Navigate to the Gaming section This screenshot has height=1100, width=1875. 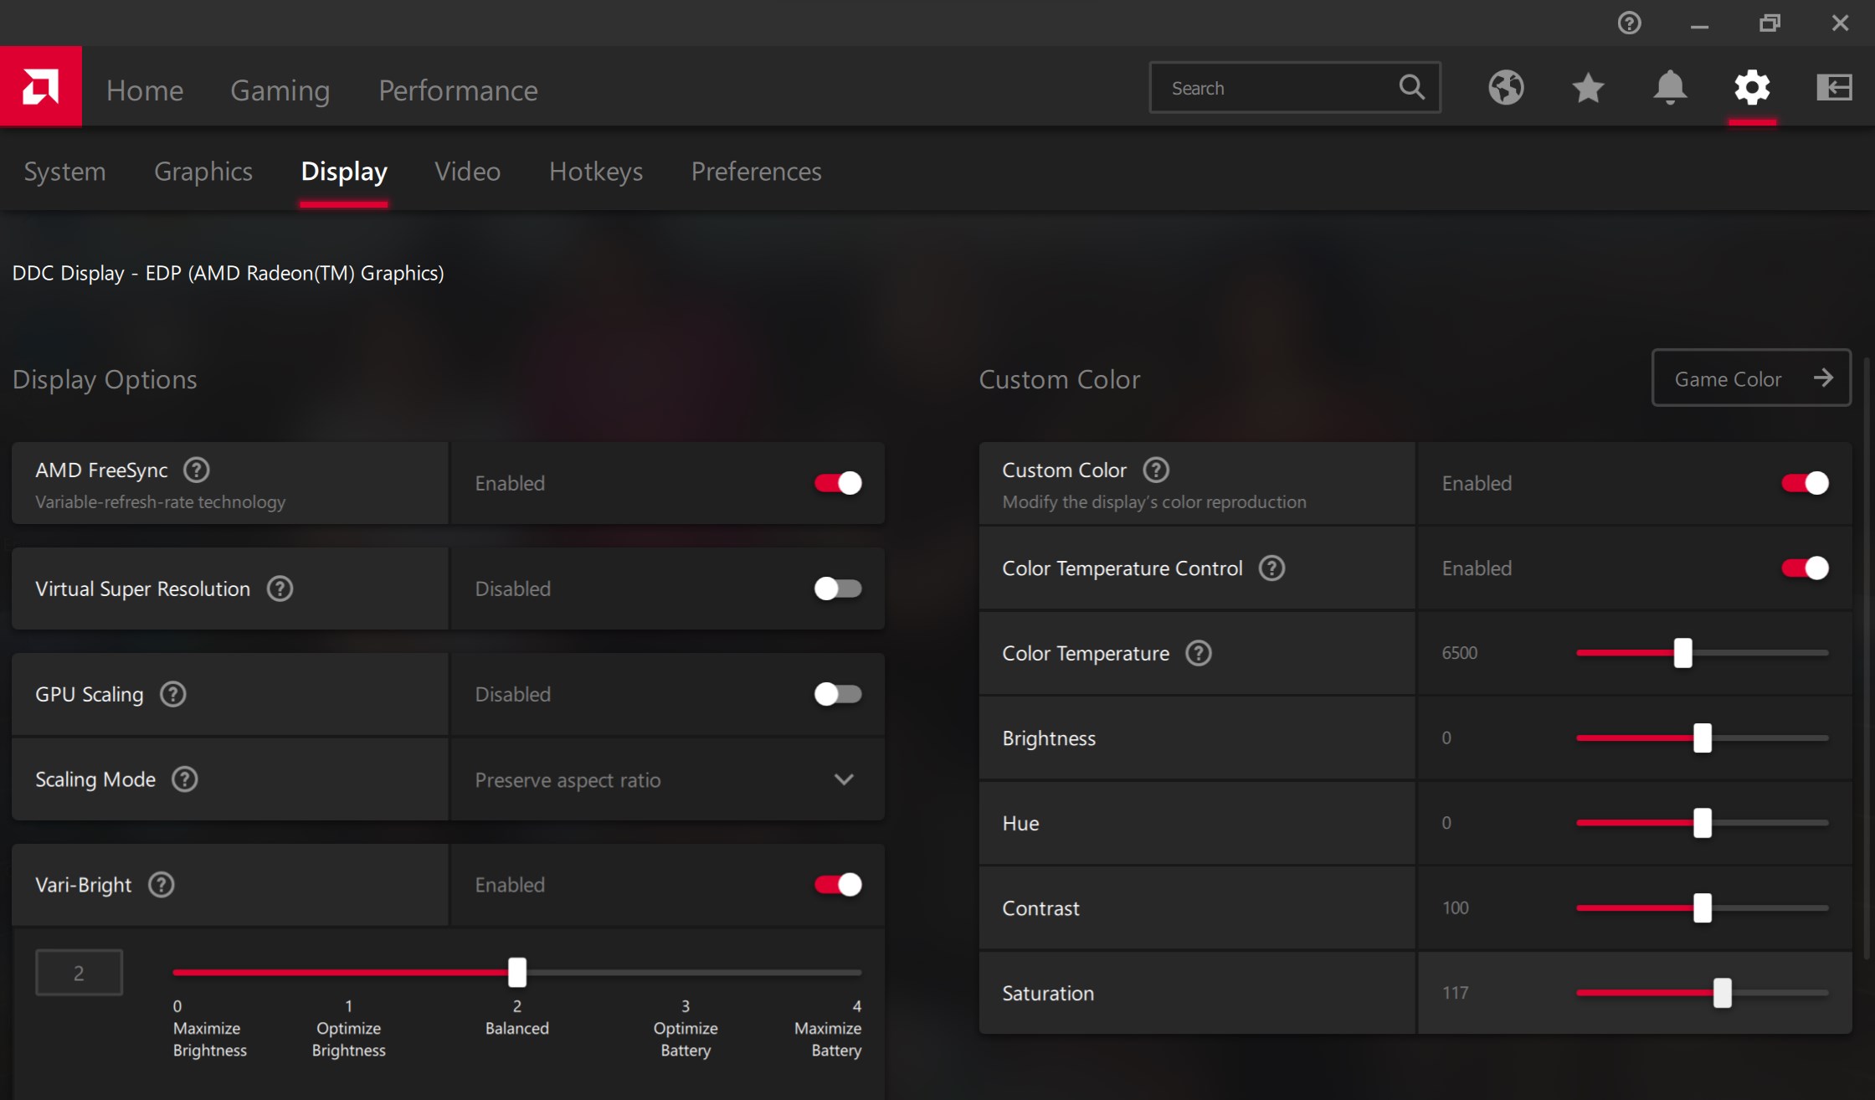[280, 90]
